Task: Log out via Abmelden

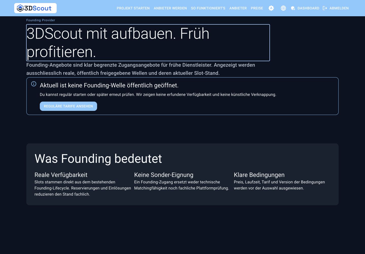Action: point(336,8)
